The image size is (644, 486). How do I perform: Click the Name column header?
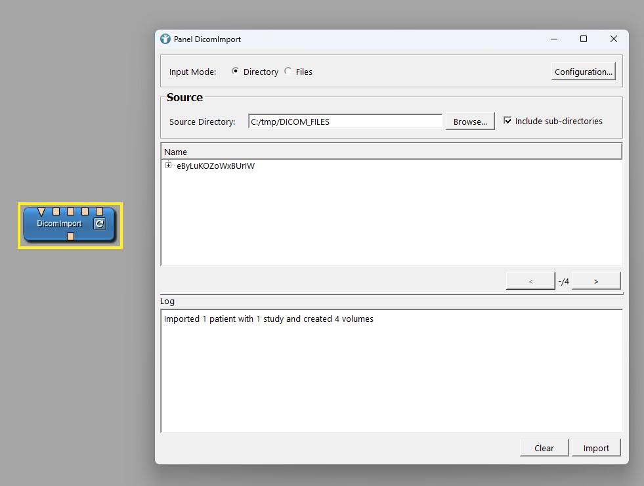(x=391, y=152)
